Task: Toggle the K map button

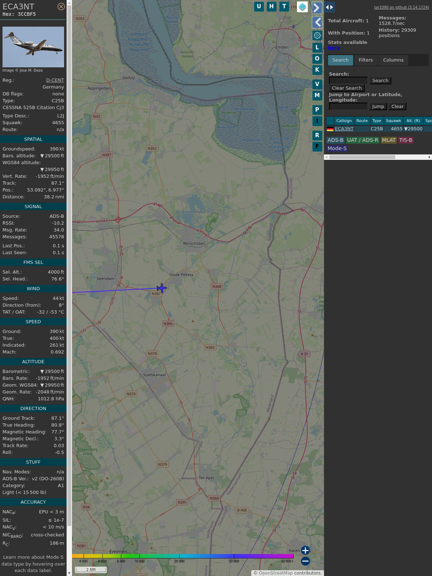Action: 317,70
